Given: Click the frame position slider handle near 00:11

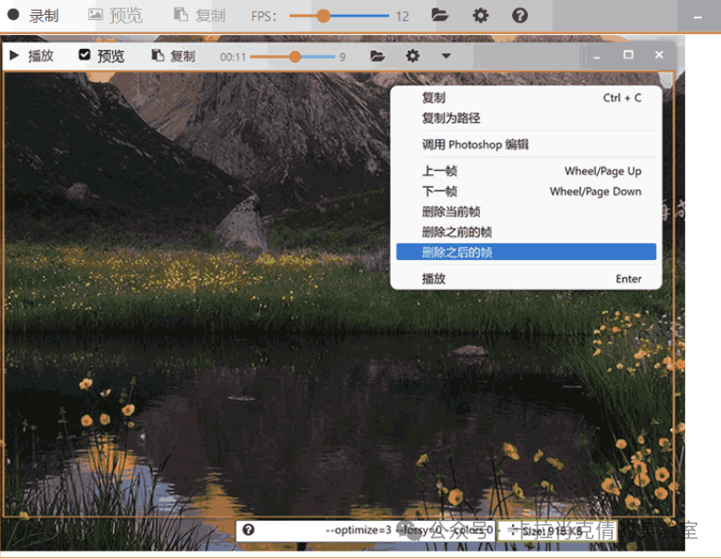Looking at the screenshot, I should (294, 56).
